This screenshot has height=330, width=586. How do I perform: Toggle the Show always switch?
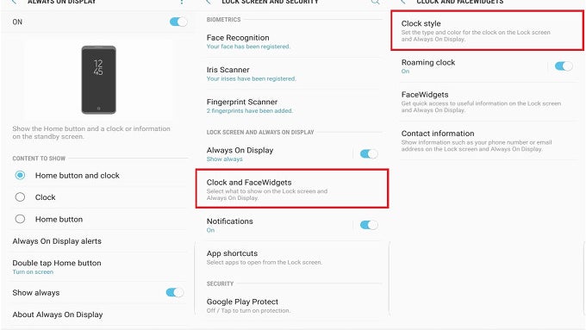[175, 292]
